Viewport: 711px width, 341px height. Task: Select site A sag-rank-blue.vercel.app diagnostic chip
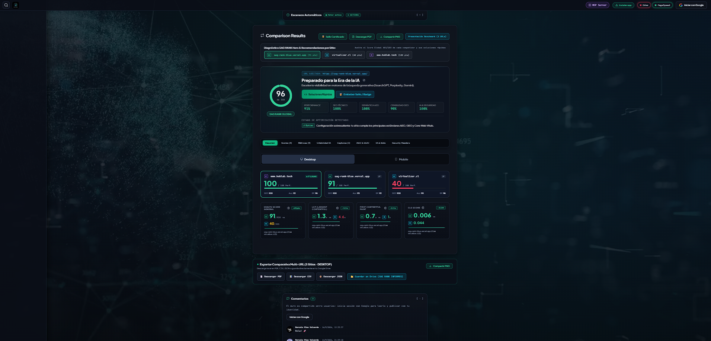tap(292, 55)
